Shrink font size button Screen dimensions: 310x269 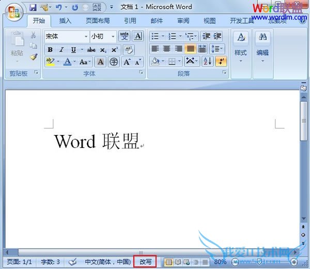[138, 62]
